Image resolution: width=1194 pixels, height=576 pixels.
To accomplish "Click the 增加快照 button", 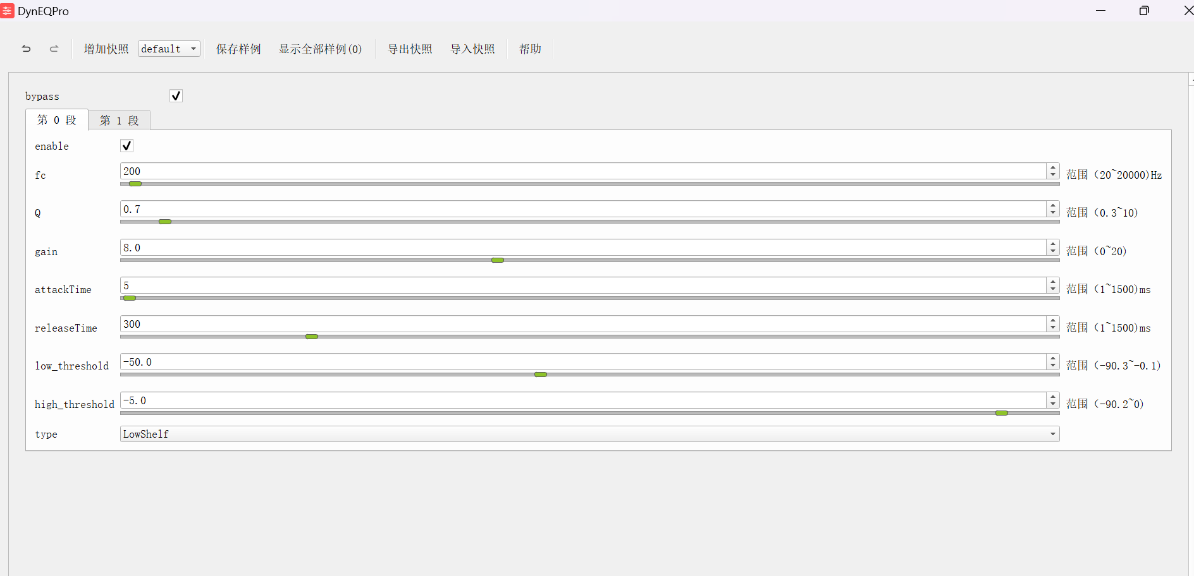I will click(x=106, y=49).
